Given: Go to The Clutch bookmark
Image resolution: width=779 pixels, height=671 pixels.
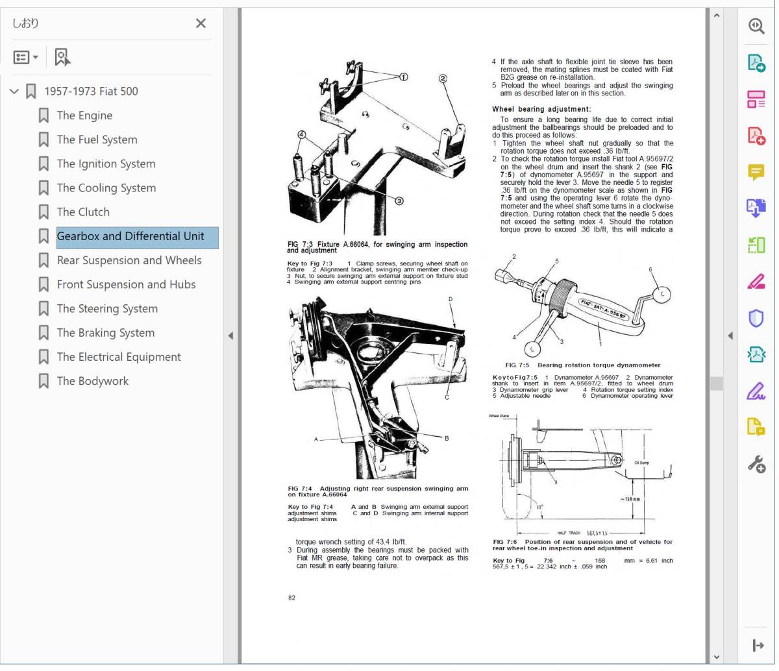Looking at the screenshot, I should [83, 212].
